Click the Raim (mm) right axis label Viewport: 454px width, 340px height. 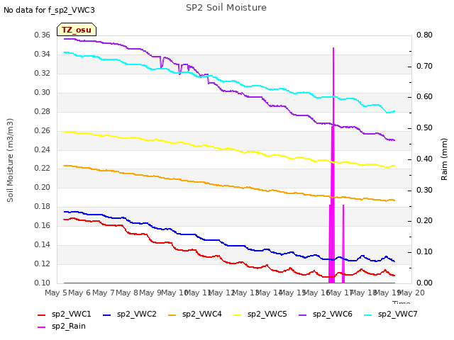pos(444,159)
